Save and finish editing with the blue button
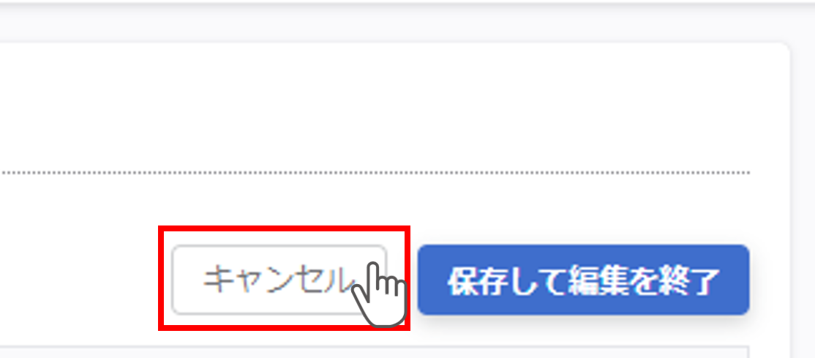Screen dimensions: 815x358 pyautogui.click(x=583, y=280)
